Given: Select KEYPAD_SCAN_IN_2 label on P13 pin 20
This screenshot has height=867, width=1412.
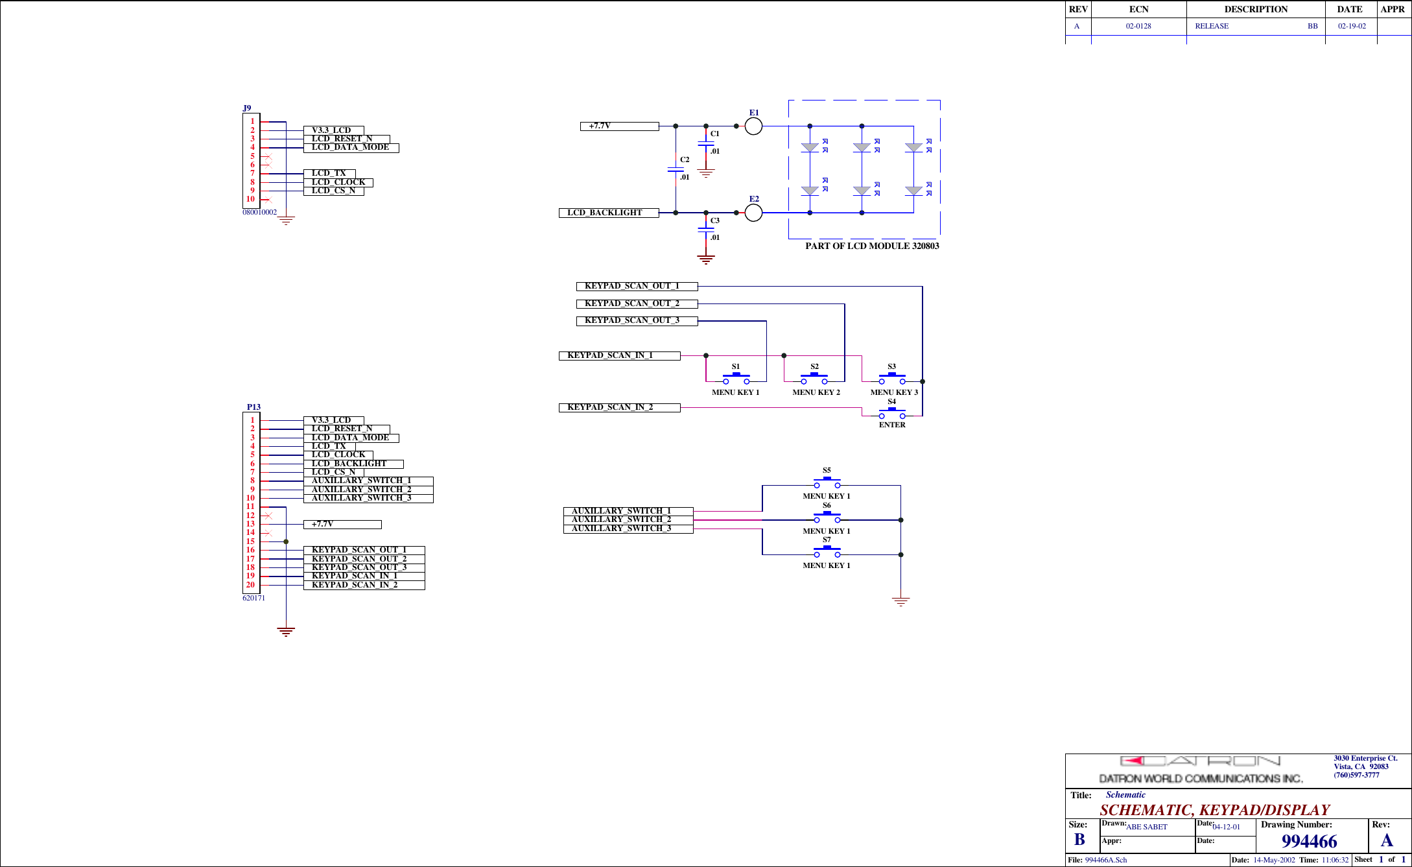Looking at the screenshot, I should (x=364, y=585).
